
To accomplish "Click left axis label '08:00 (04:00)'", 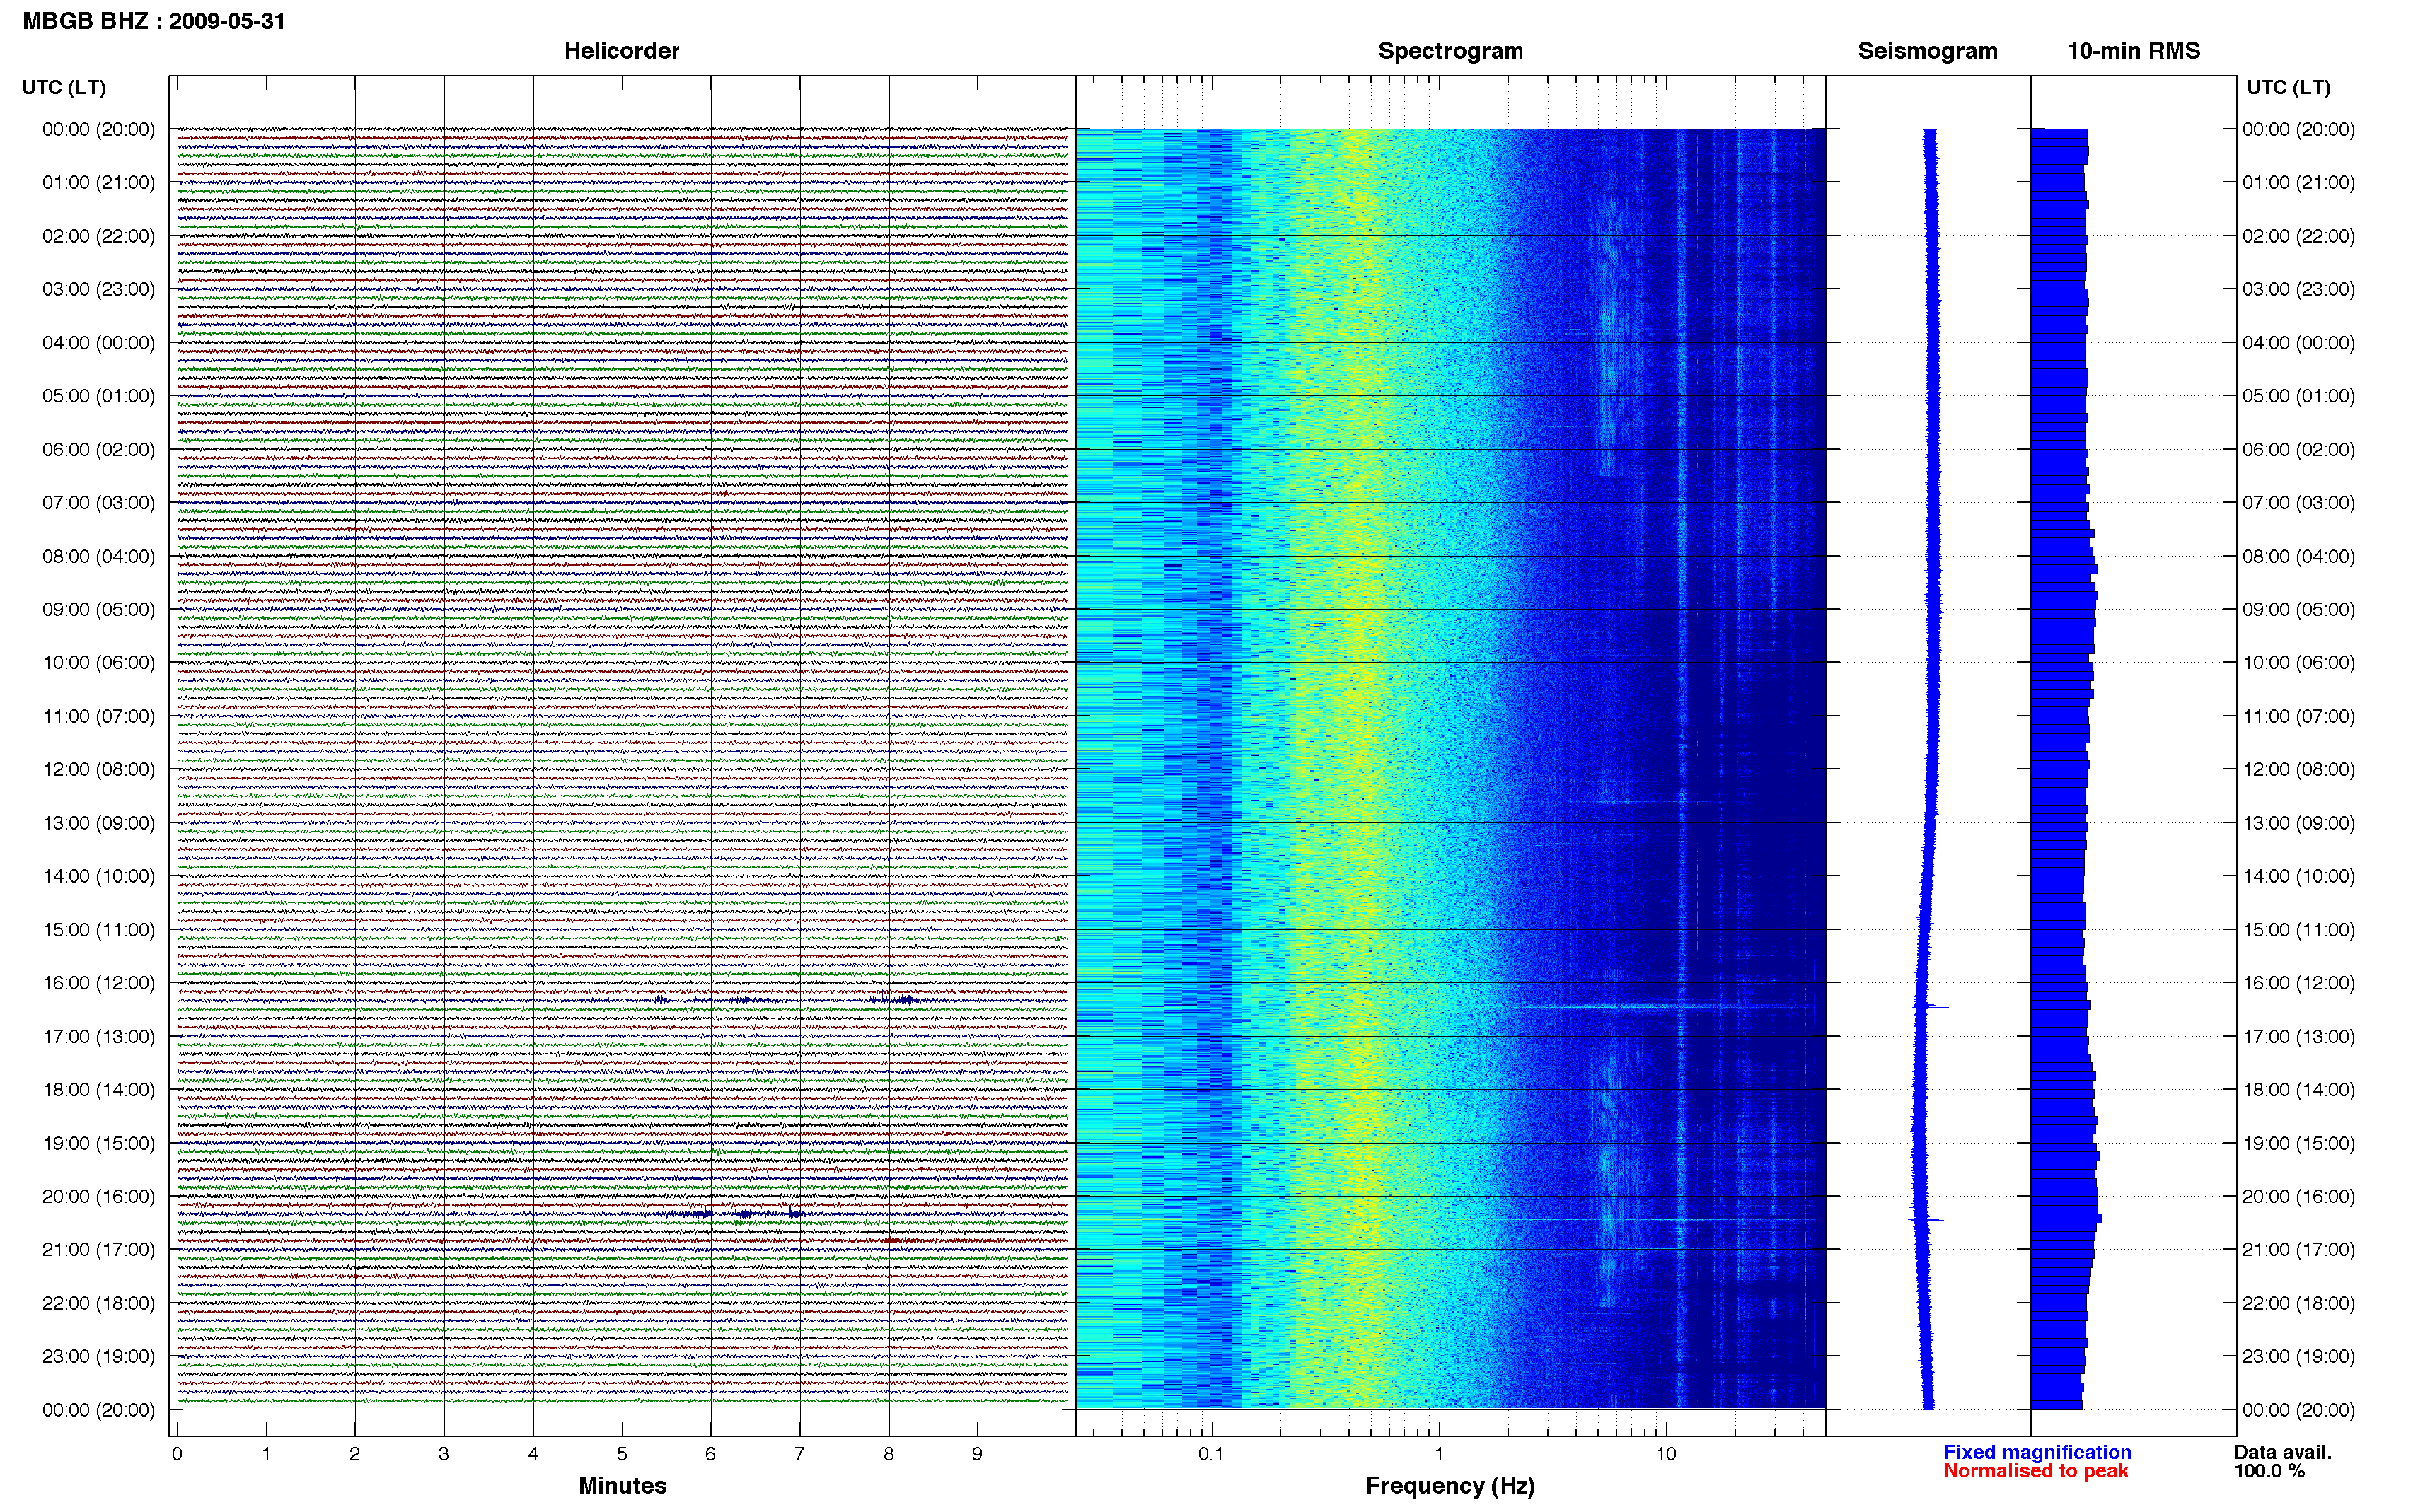I will (x=98, y=556).
